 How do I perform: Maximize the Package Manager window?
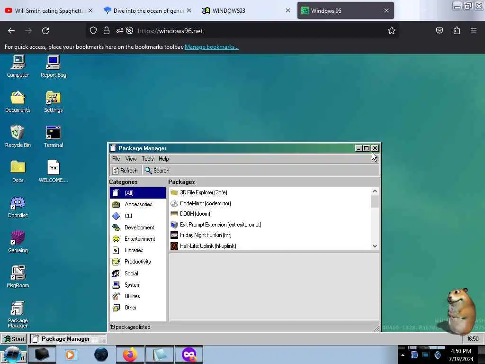pyautogui.click(x=367, y=148)
